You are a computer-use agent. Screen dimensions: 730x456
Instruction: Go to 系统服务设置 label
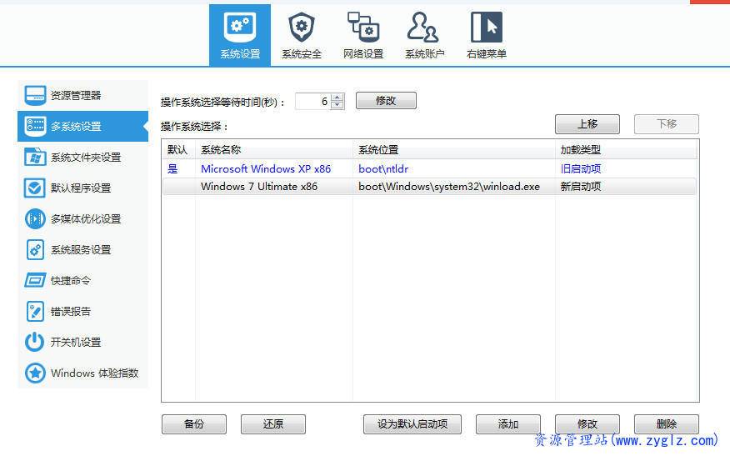(81, 250)
